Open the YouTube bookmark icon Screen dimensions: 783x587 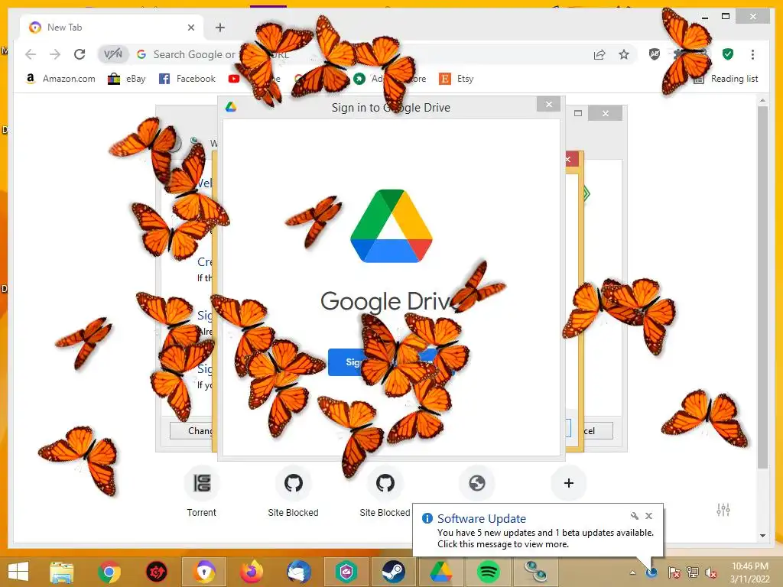(234, 79)
